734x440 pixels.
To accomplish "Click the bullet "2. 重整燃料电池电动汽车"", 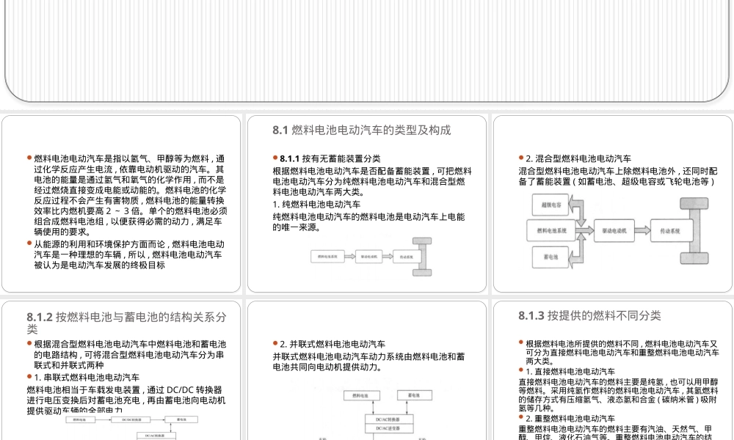I will [570, 419].
